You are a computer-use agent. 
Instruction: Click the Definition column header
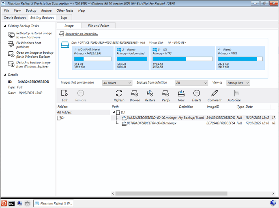click(x=192, y=107)
